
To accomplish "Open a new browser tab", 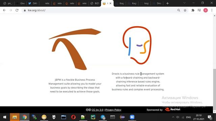I will [x=167, y=3].
